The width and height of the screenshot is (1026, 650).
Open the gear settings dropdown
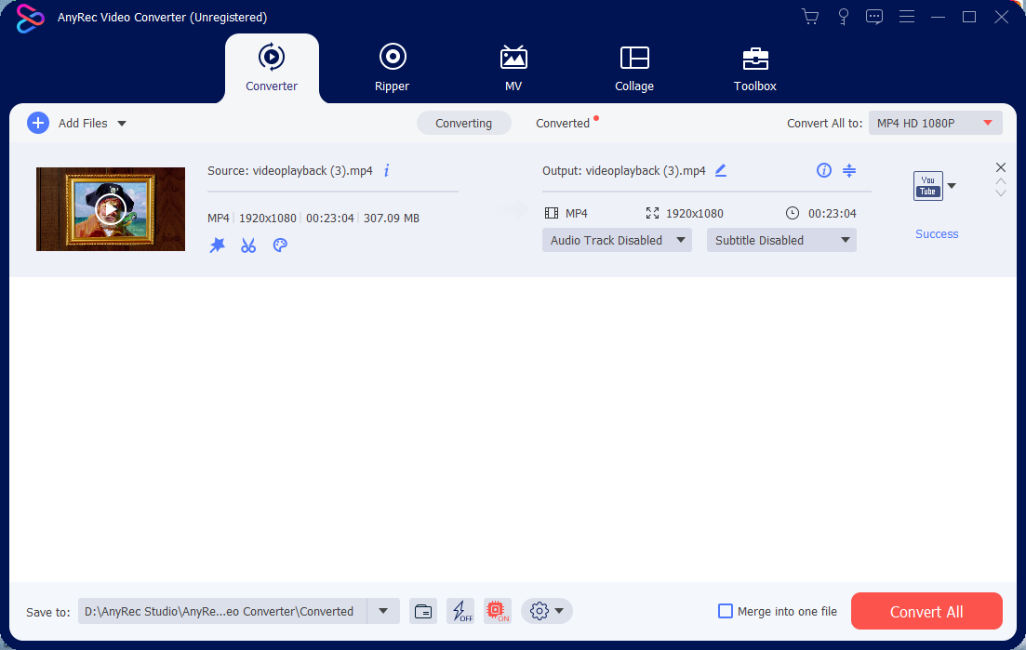coord(547,612)
